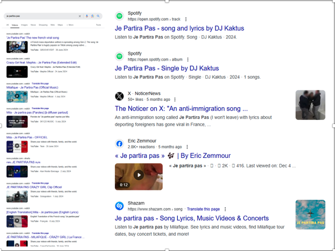Image resolution: width=335 pixels, height=251 pixels.
Task: Click the Je Partira Pas Shazam album art
Action: click(x=310, y=214)
